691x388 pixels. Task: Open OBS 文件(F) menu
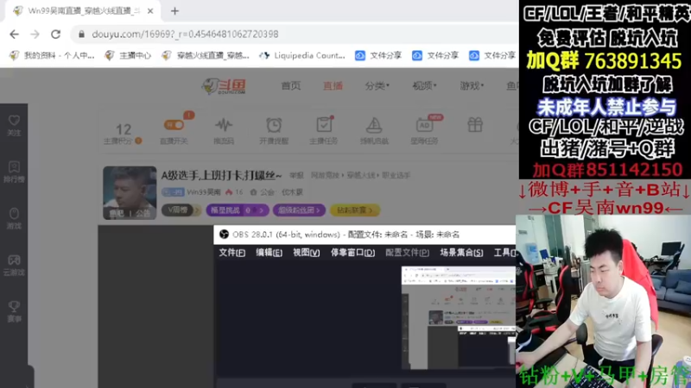click(x=232, y=253)
